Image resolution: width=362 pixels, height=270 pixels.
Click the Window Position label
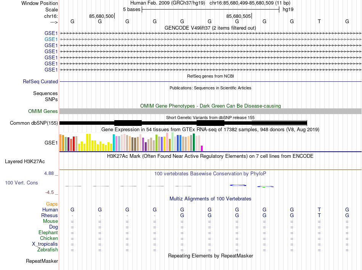(x=40, y=3)
